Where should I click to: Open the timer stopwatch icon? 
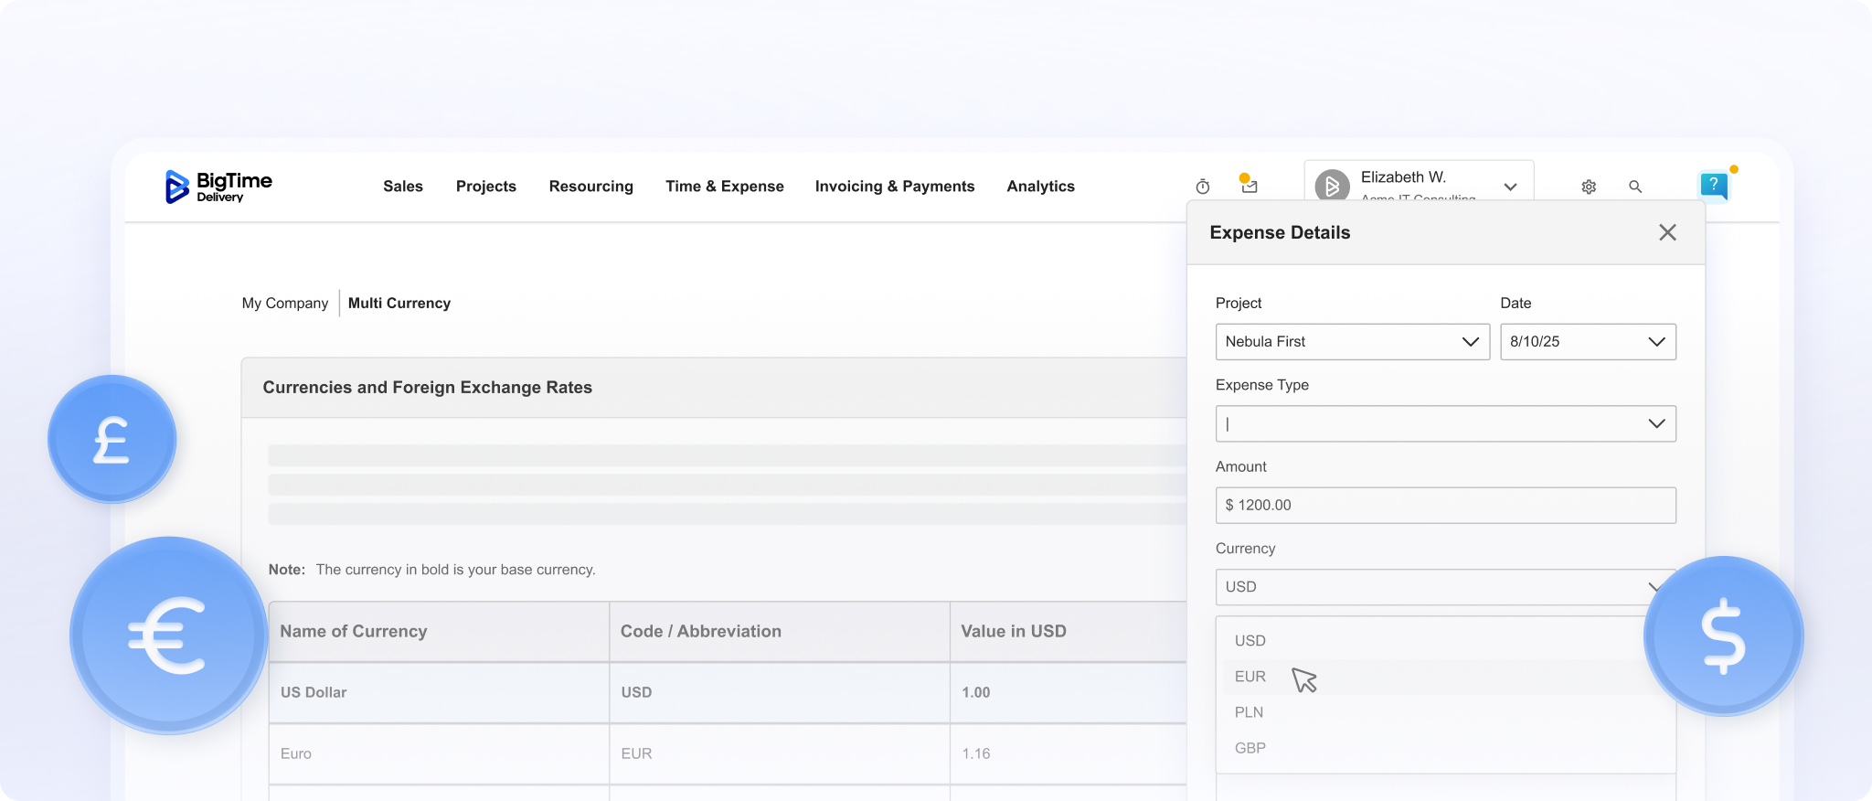point(1203,187)
